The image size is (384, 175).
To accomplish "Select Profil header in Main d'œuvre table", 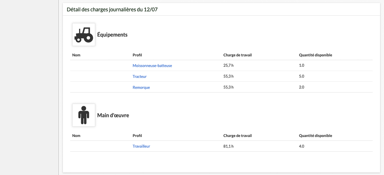I will tap(137, 135).
